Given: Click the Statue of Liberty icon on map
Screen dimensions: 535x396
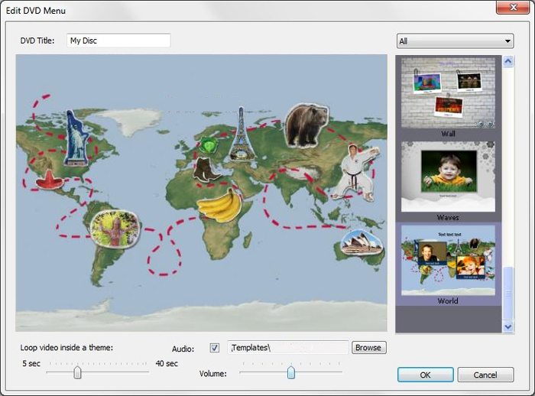Looking at the screenshot, I should click(x=76, y=138).
